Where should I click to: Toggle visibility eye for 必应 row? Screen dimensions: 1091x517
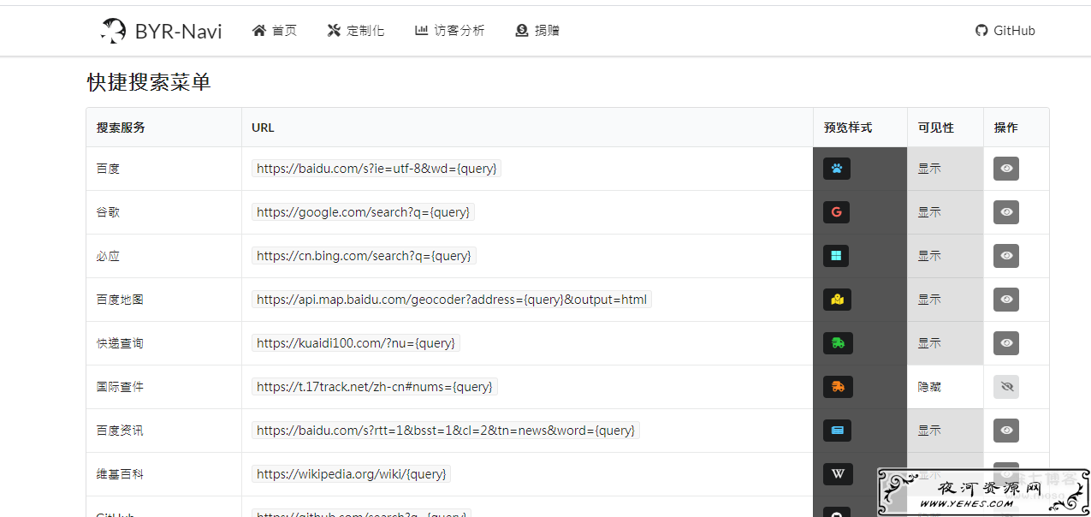click(x=1006, y=256)
